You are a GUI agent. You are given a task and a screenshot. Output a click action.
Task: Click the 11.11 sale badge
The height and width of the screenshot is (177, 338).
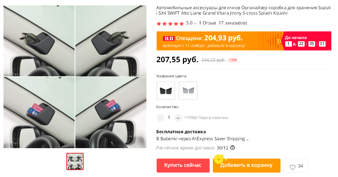[x=169, y=39]
